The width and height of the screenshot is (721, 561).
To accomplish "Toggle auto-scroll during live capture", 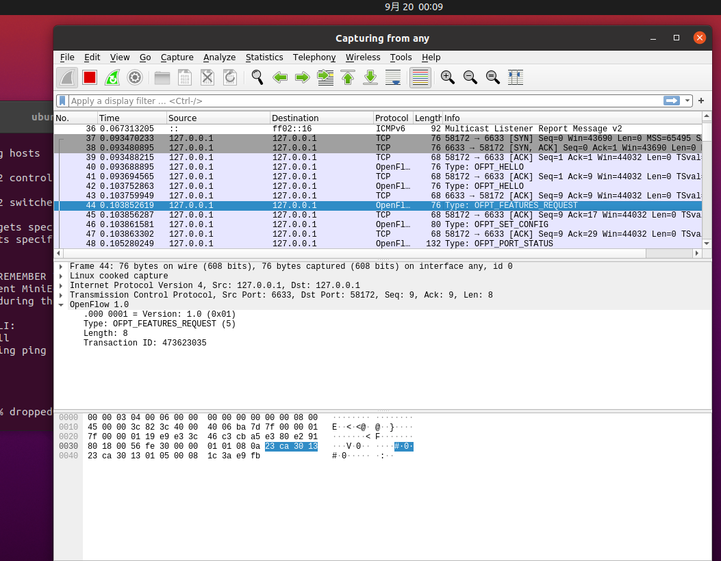I will coord(393,77).
